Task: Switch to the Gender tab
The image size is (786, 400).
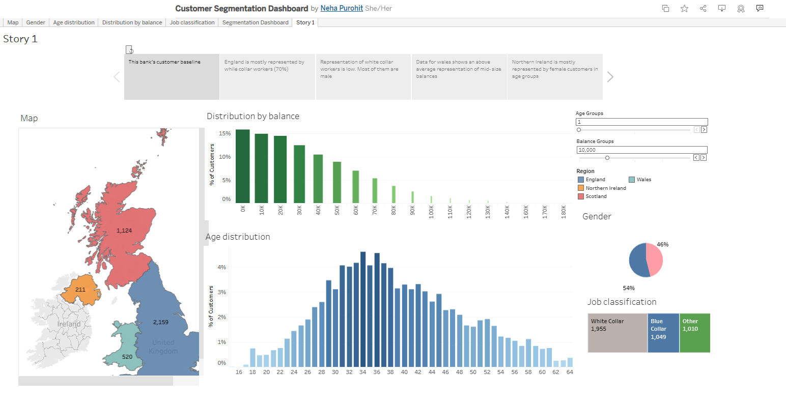Action: pos(36,22)
